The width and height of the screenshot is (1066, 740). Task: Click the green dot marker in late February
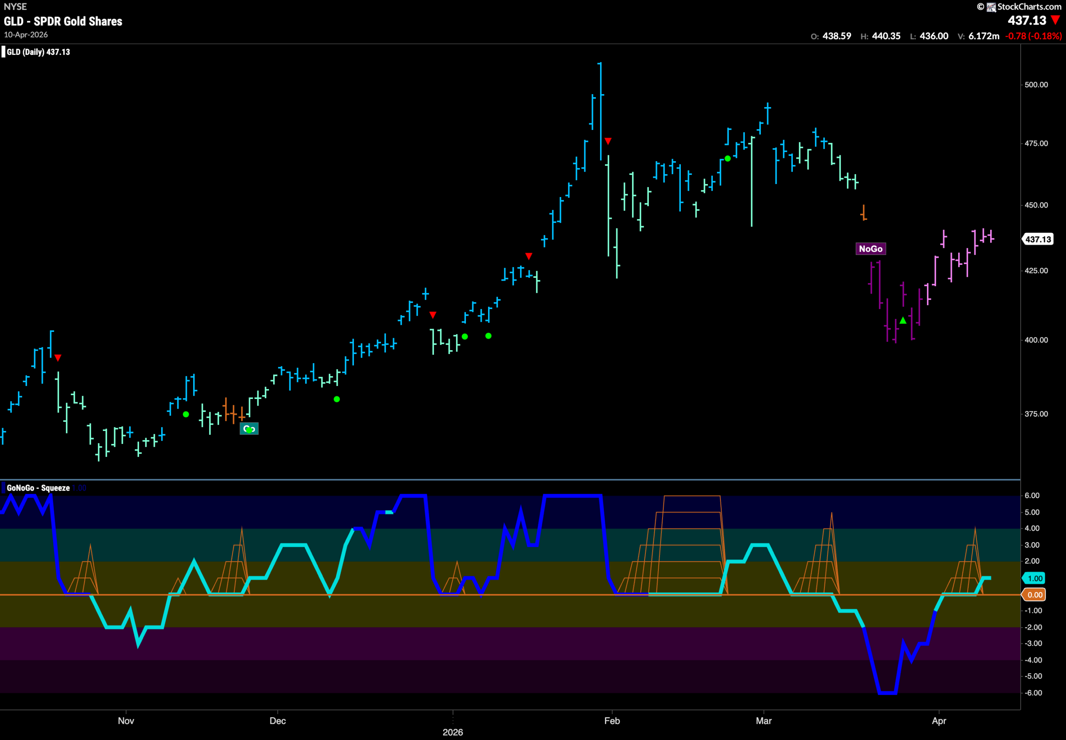pos(727,159)
